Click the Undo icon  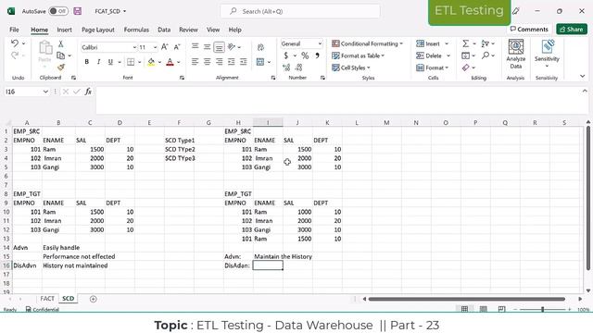pyautogui.click(x=15, y=43)
